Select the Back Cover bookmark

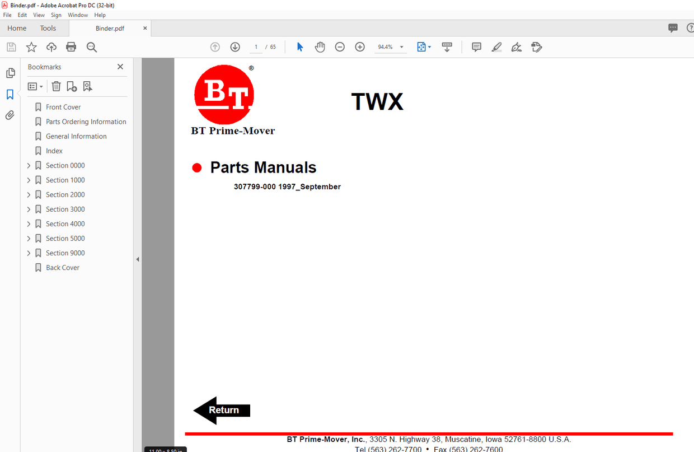pos(62,267)
